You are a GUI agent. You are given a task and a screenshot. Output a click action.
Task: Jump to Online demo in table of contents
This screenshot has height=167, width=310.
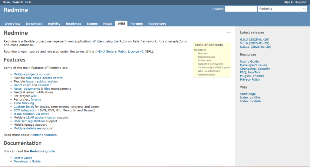click(205, 60)
